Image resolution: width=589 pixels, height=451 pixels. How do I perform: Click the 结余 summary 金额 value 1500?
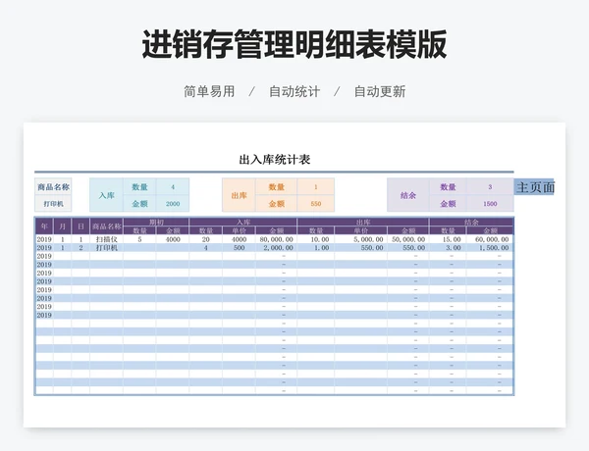coord(490,204)
